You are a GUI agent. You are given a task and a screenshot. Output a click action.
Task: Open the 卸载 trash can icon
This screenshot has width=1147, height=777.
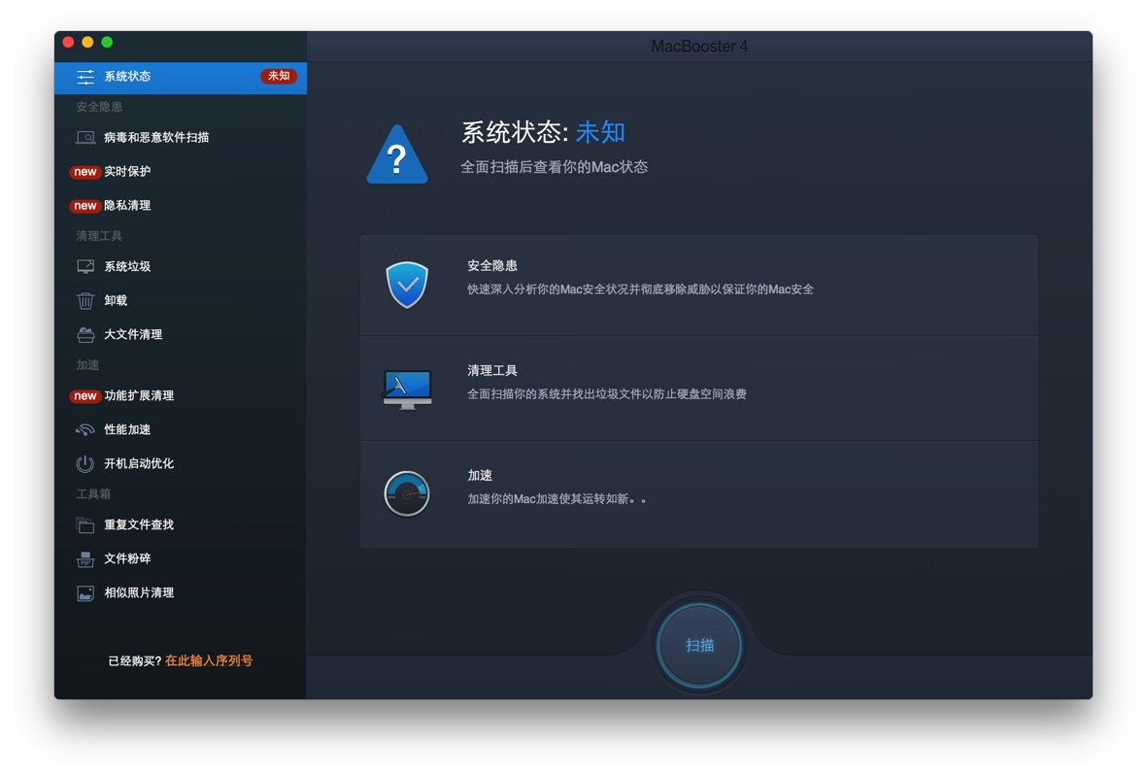[85, 301]
